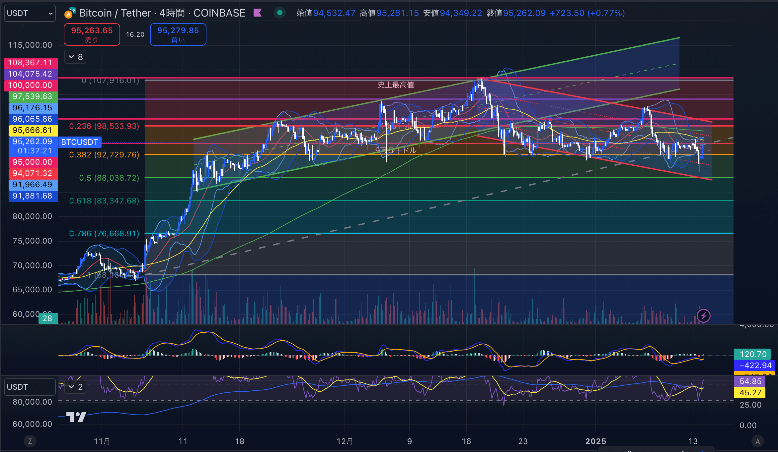Select the 97,539.63 green price label
The image size is (778, 452).
(x=33, y=96)
